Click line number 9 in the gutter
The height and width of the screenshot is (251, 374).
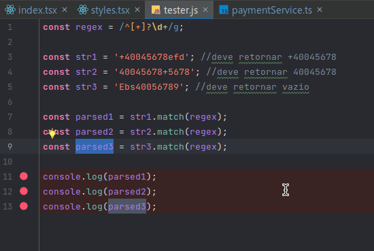[10, 147]
